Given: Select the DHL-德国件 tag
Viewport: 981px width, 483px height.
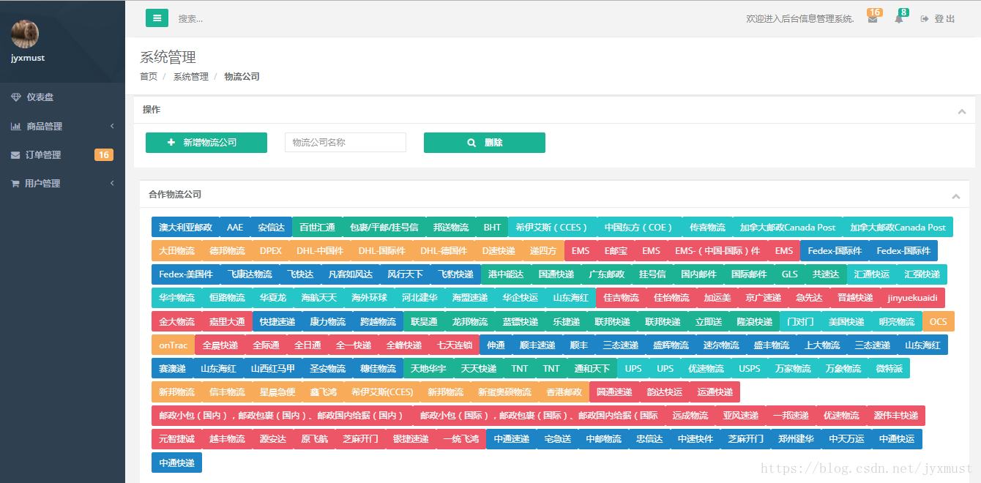Looking at the screenshot, I should click(x=444, y=251).
